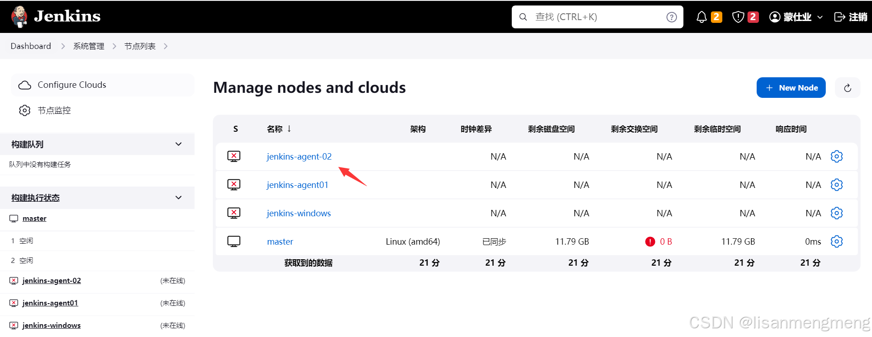Open jenkins-agent-02 in executor status sidebar

pos(51,281)
